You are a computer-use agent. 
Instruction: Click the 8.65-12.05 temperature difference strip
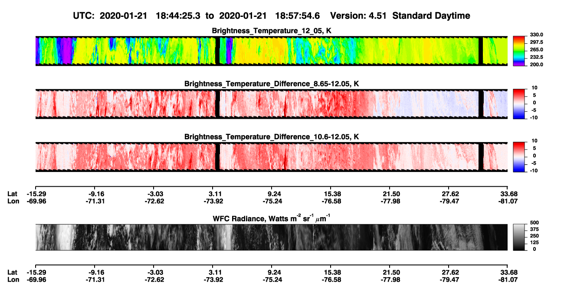tap(271, 104)
